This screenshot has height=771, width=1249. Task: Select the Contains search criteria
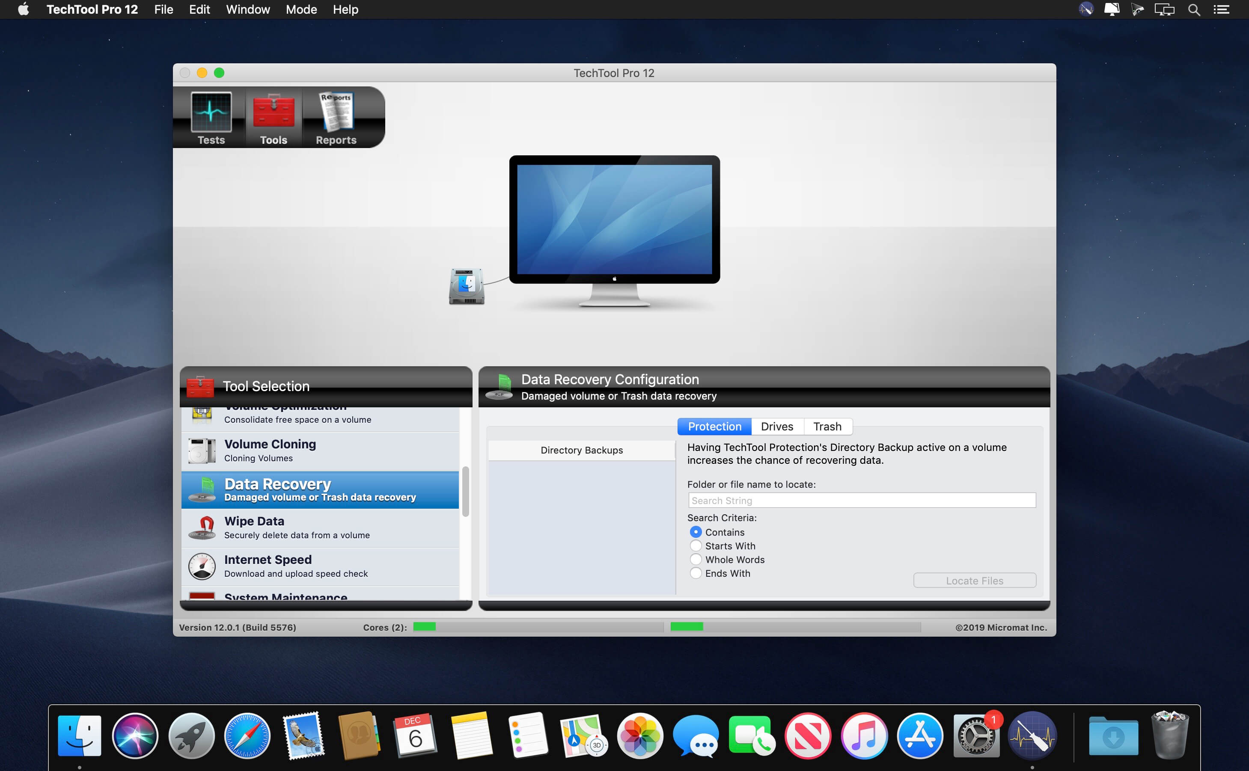coord(696,532)
